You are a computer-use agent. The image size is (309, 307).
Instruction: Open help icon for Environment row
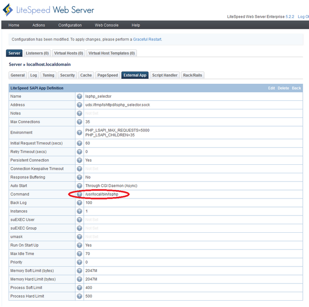[x=79, y=132]
